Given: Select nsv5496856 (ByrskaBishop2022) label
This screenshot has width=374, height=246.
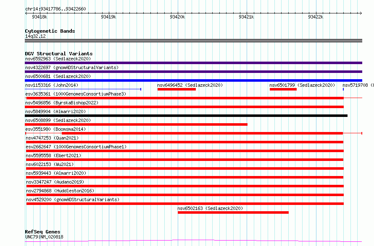Looking at the screenshot, I should (62, 103).
